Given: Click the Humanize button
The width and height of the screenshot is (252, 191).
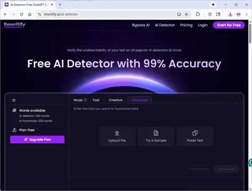Looking at the screenshot, I should click(x=226, y=169).
